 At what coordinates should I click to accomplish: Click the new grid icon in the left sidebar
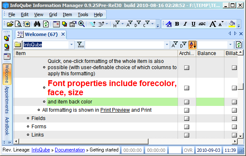[7, 38]
